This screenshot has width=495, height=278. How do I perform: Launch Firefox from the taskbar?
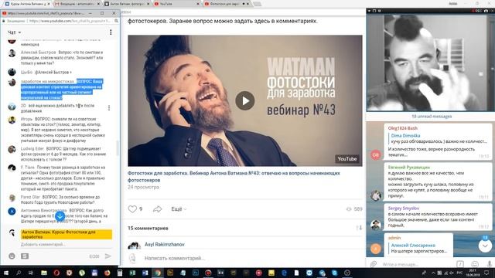click(x=107, y=273)
